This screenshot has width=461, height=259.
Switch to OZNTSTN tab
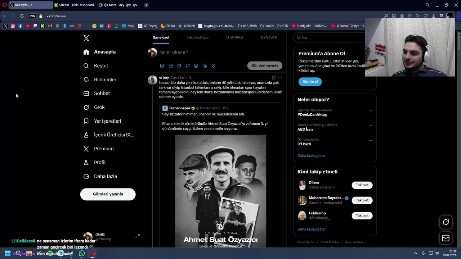pos(269,37)
